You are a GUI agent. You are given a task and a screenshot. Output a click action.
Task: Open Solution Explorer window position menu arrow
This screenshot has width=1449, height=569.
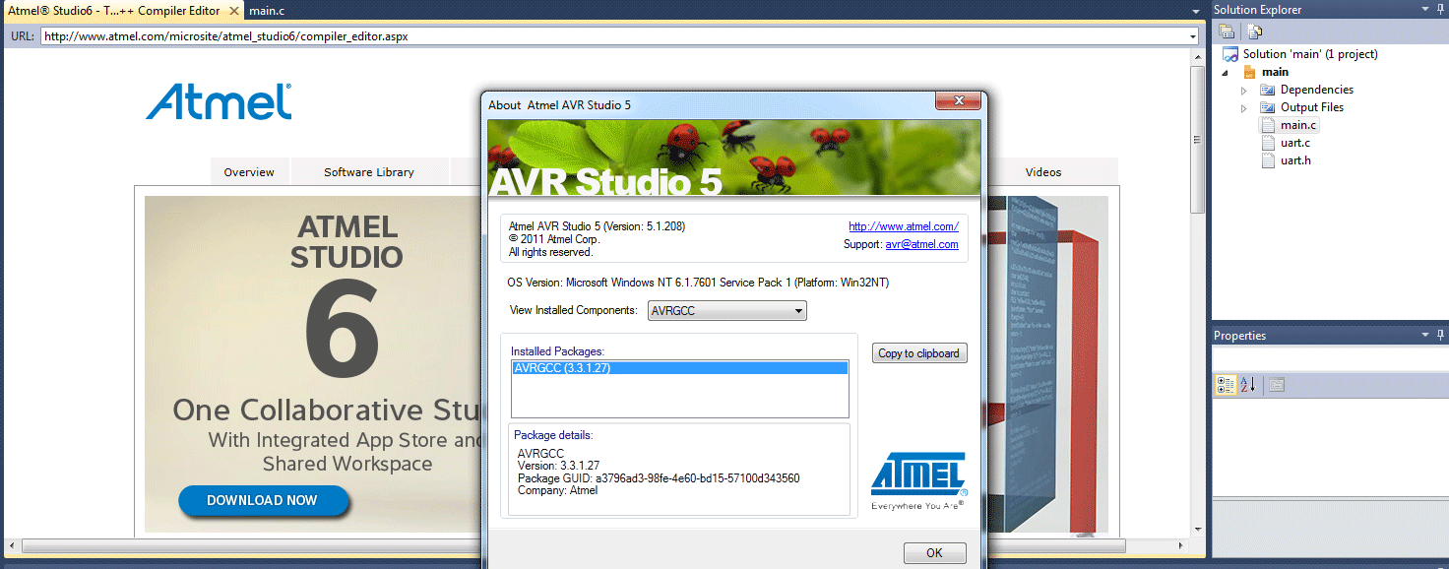(1425, 9)
